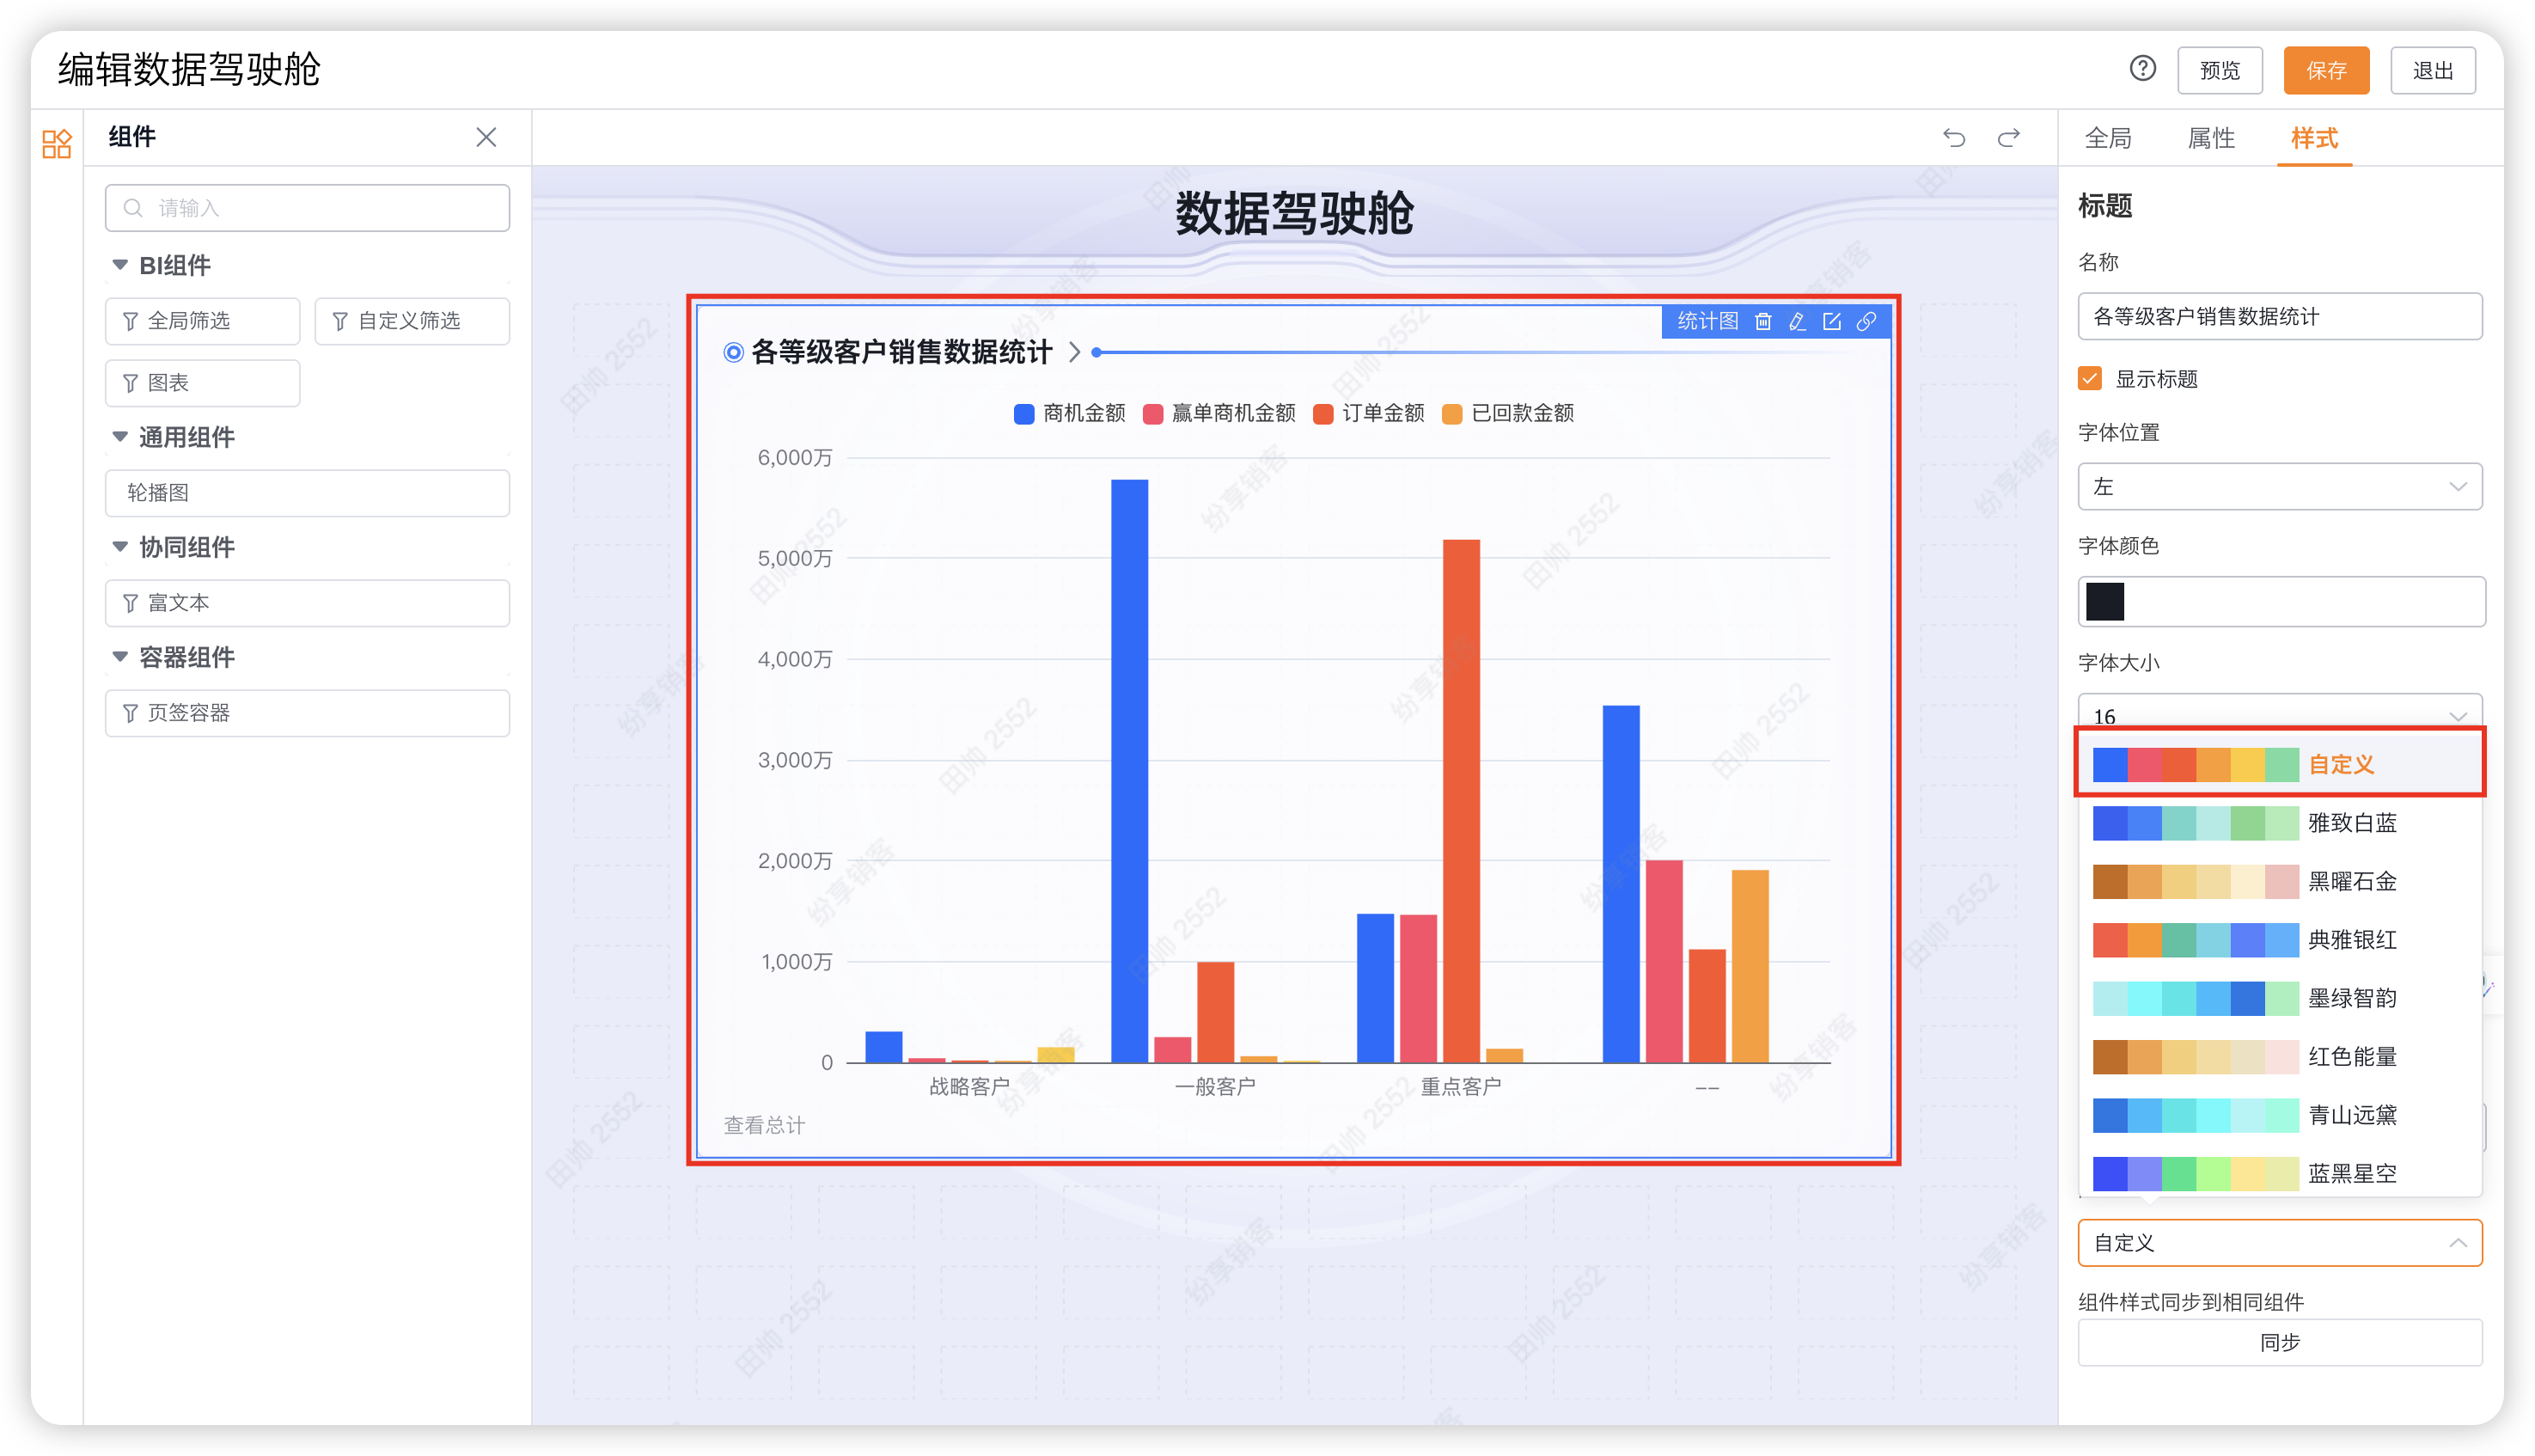
Task: Click the undo arrow icon
Action: click(x=1954, y=137)
